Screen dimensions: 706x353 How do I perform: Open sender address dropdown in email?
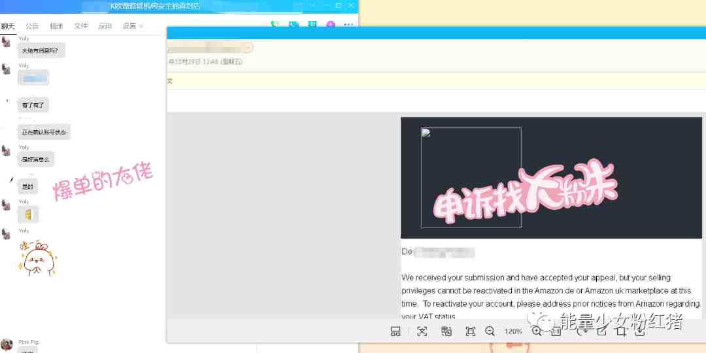click(248, 47)
